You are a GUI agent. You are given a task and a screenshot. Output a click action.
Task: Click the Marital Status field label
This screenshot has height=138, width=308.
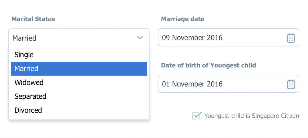[x=33, y=19]
